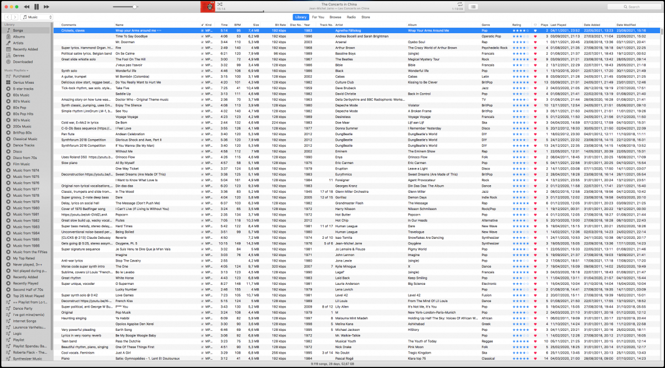
Task: Toggle the repeat icon in player display
Action: 460,4
